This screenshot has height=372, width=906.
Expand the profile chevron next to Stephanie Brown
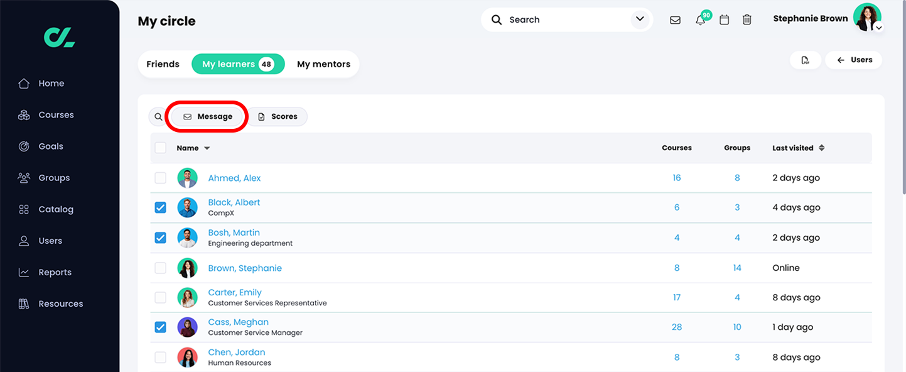(878, 28)
